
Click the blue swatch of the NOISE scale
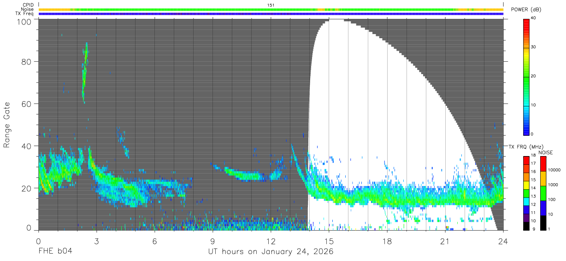[x=543, y=208]
